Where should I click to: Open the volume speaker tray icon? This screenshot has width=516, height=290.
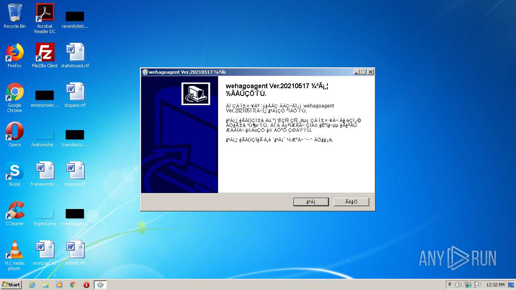(x=458, y=285)
